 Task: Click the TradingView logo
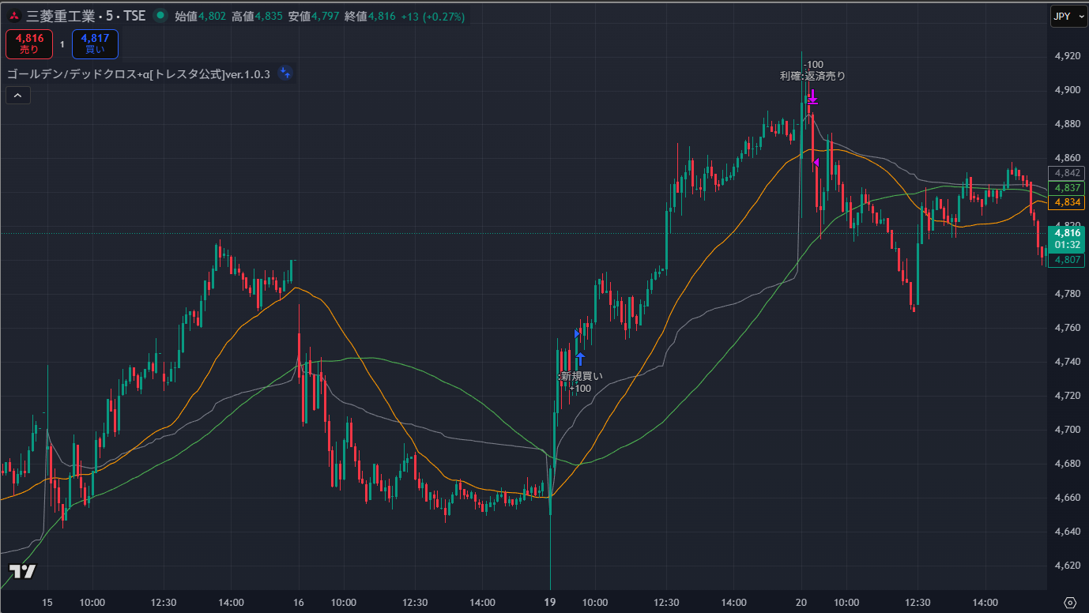coord(22,572)
